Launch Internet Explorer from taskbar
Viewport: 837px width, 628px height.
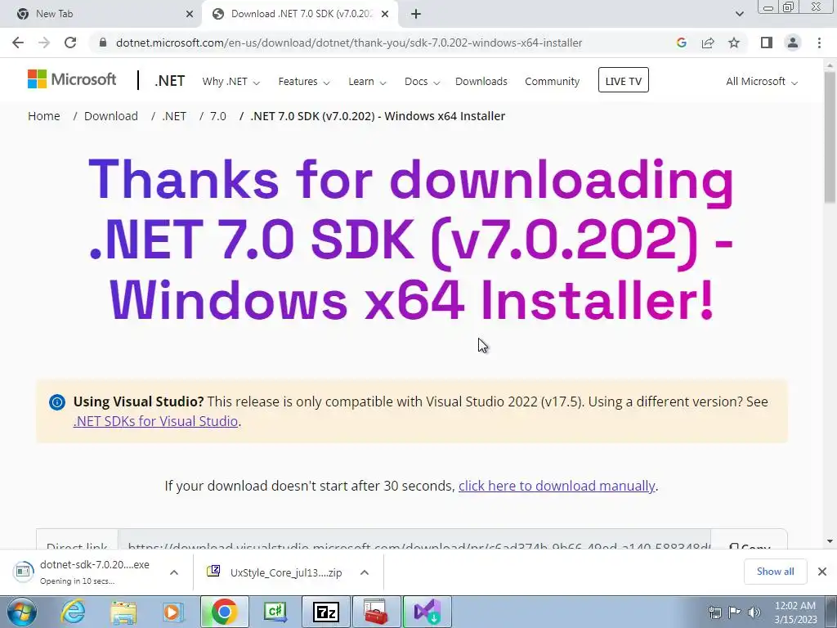tap(73, 612)
